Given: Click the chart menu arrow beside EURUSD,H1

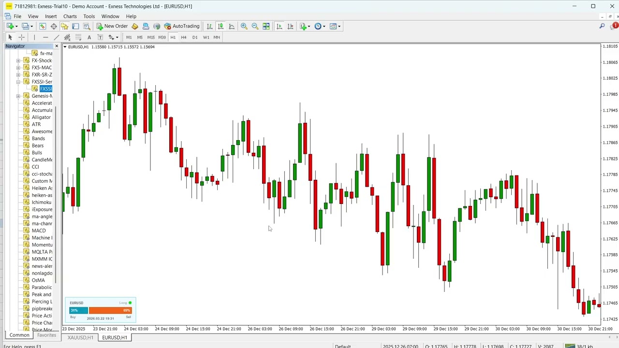Looking at the screenshot, I should tap(65, 47).
